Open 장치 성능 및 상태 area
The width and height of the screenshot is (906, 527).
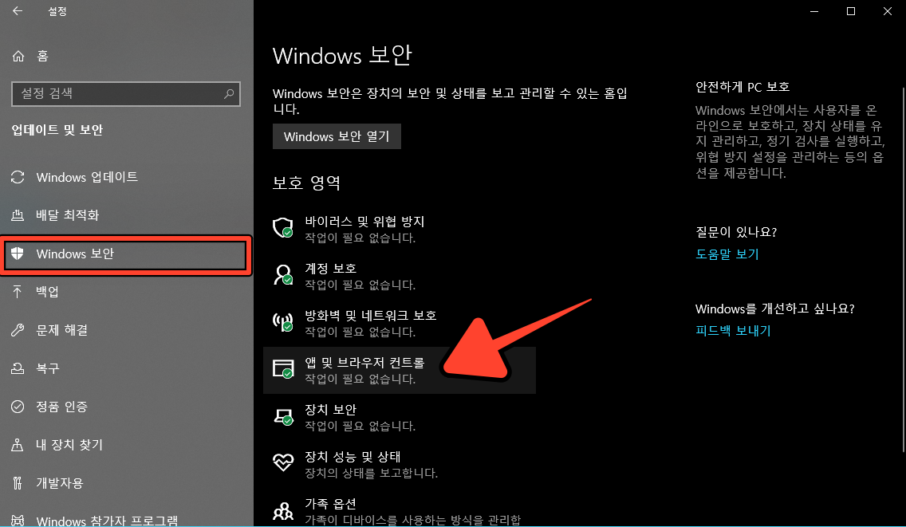(400, 464)
